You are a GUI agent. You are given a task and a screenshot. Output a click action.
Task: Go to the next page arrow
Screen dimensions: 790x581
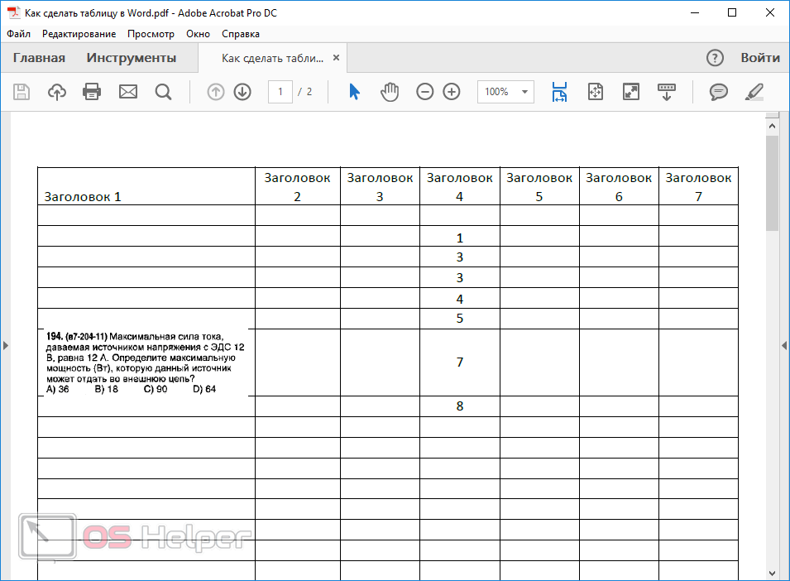click(242, 92)
